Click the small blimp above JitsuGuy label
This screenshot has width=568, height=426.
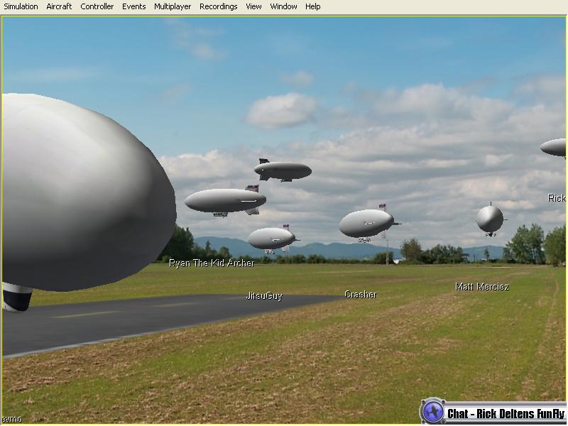(271, 239)
